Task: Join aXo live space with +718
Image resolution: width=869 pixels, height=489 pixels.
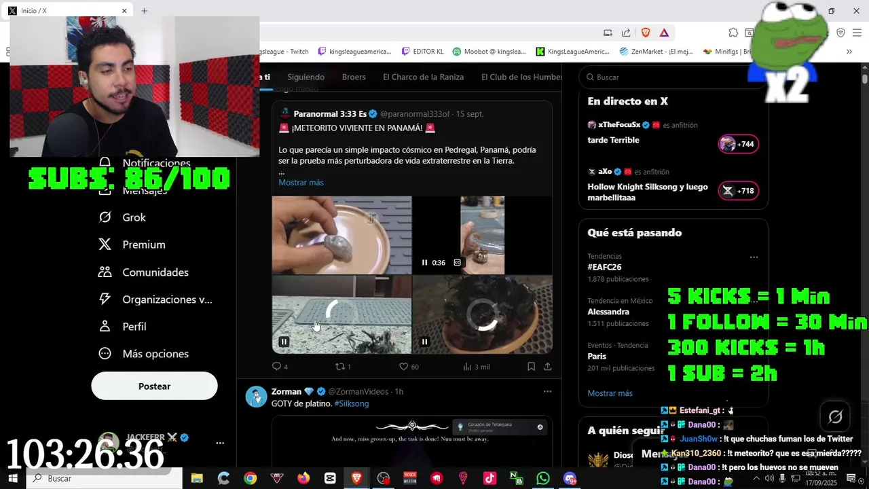Action: [738, 191]
